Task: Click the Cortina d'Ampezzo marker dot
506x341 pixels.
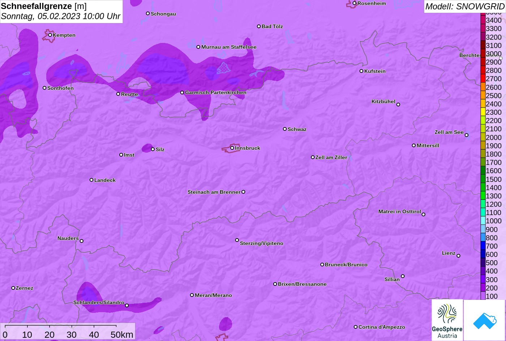Action: [355, 327]
